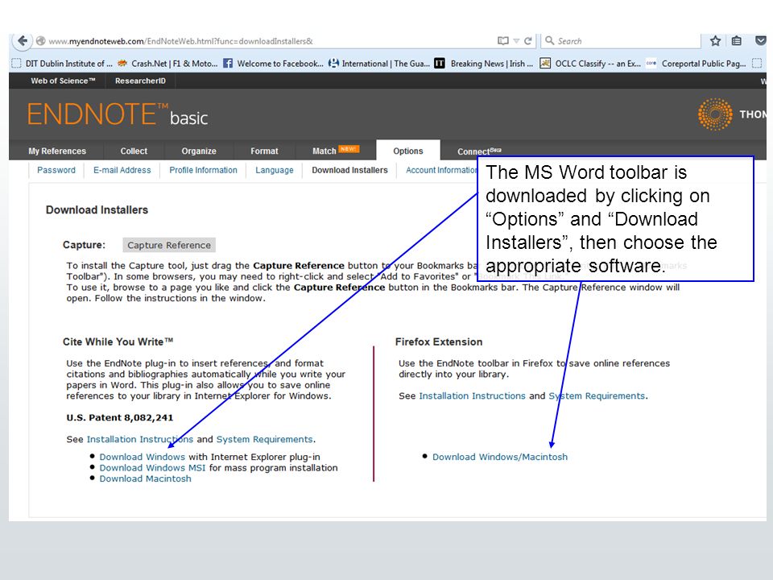Open Welcome to Facebook bookmark
The image size is (773, 580).
274,64
